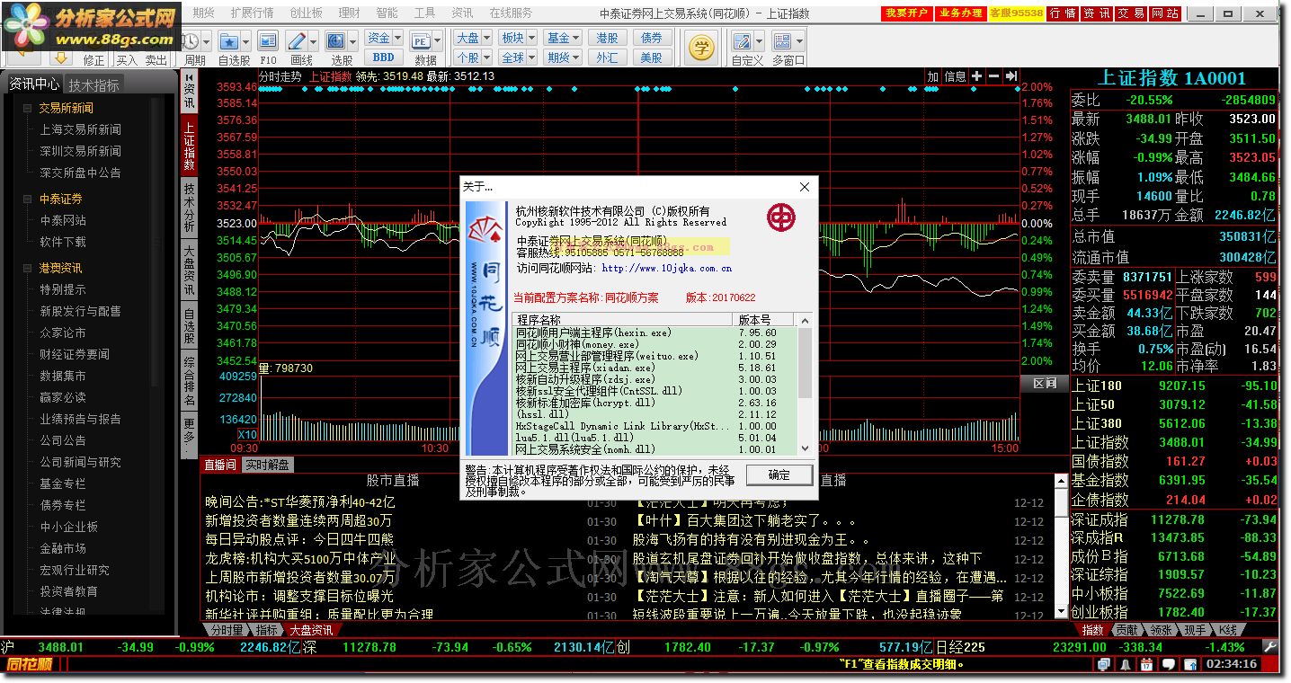Click the gold 学 learning icon

click(701, 47)
